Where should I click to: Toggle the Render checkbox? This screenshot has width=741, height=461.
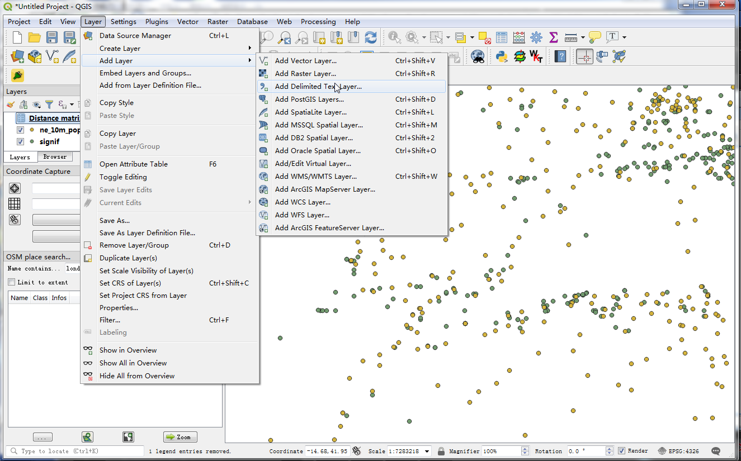point(622,451)
